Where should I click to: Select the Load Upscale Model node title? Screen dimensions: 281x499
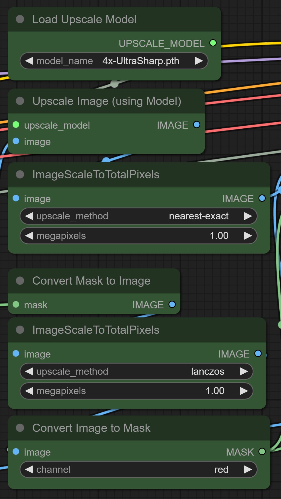(x=84, y=19)
